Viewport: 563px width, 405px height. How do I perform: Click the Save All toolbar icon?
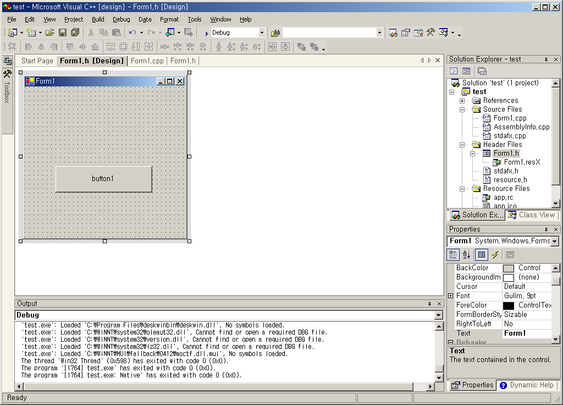[75, 32]
